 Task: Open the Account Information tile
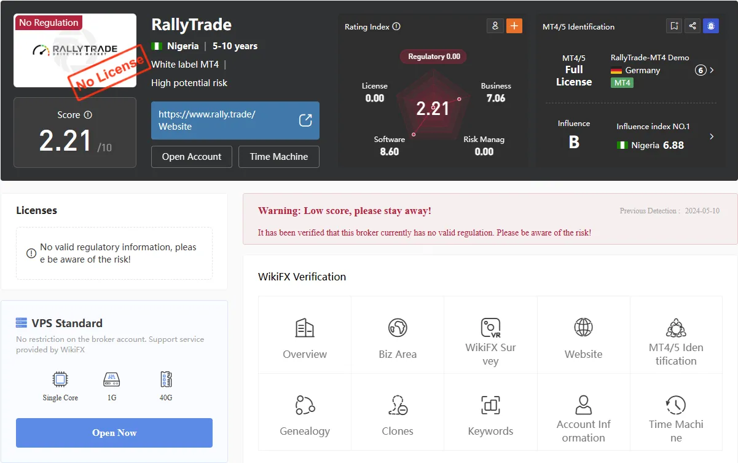pyautogui.click(x=584, y=412)
